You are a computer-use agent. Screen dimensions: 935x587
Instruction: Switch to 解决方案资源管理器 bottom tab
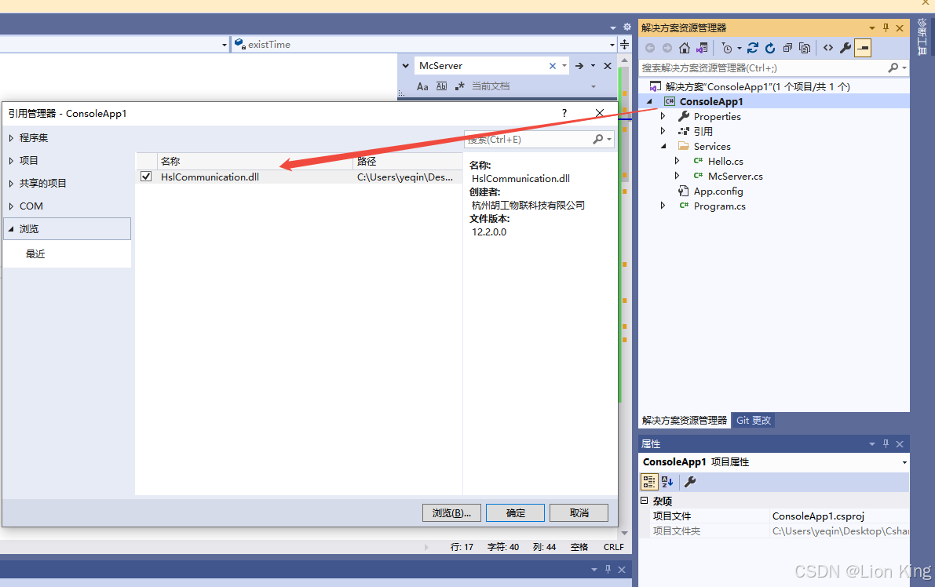(685, 420)
